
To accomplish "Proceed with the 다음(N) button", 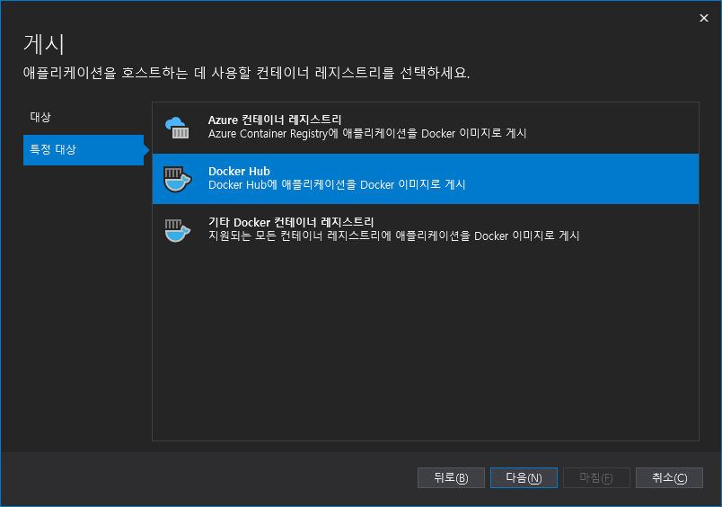I will coord(524,477).
